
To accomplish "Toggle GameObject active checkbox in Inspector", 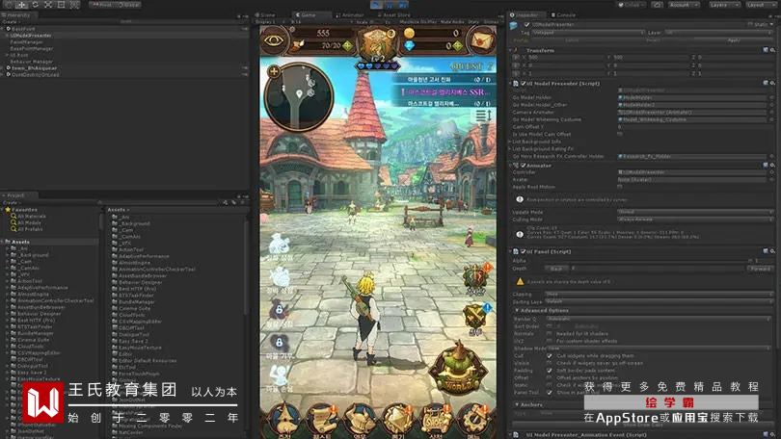I will point(526,24).
